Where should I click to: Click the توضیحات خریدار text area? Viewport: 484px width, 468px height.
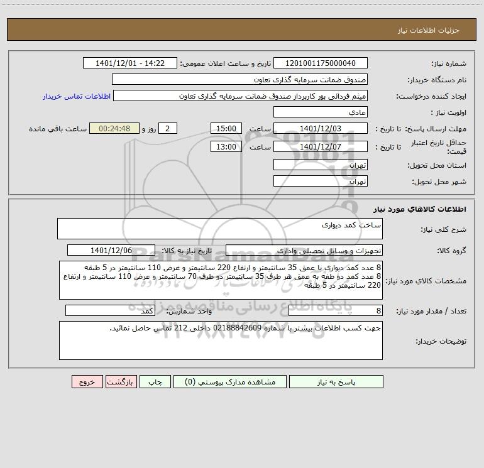(x=221, y=340)
